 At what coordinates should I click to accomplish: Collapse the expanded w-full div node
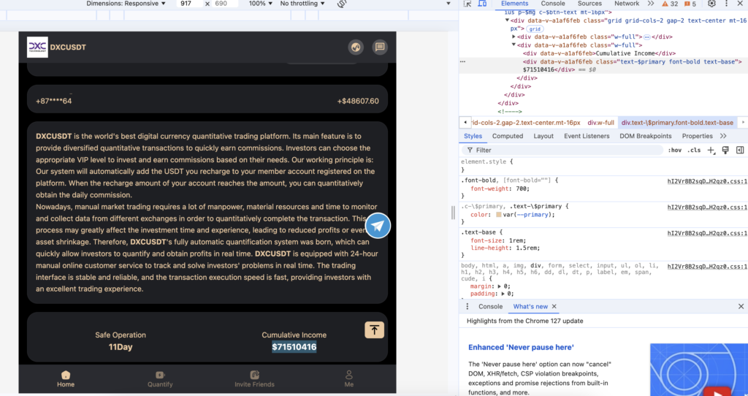coord(514,45)
